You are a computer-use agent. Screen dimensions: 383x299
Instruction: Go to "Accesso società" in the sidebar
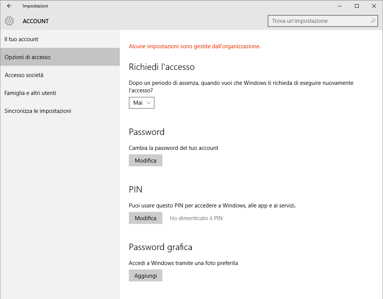pos(24,75)
